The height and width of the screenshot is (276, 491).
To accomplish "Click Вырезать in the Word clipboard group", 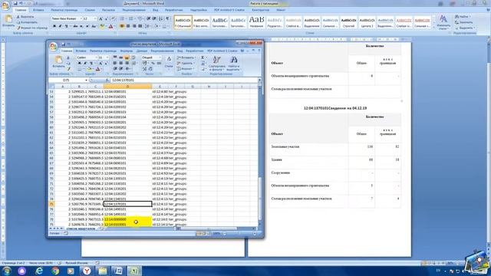I will click(x=25, y=17).
